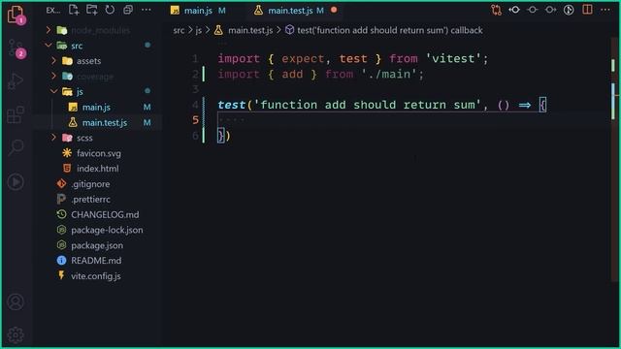Viewport: 621px width, 349px height.
Task: Click the middle commit navigation icon
Action: pos(533,10)
